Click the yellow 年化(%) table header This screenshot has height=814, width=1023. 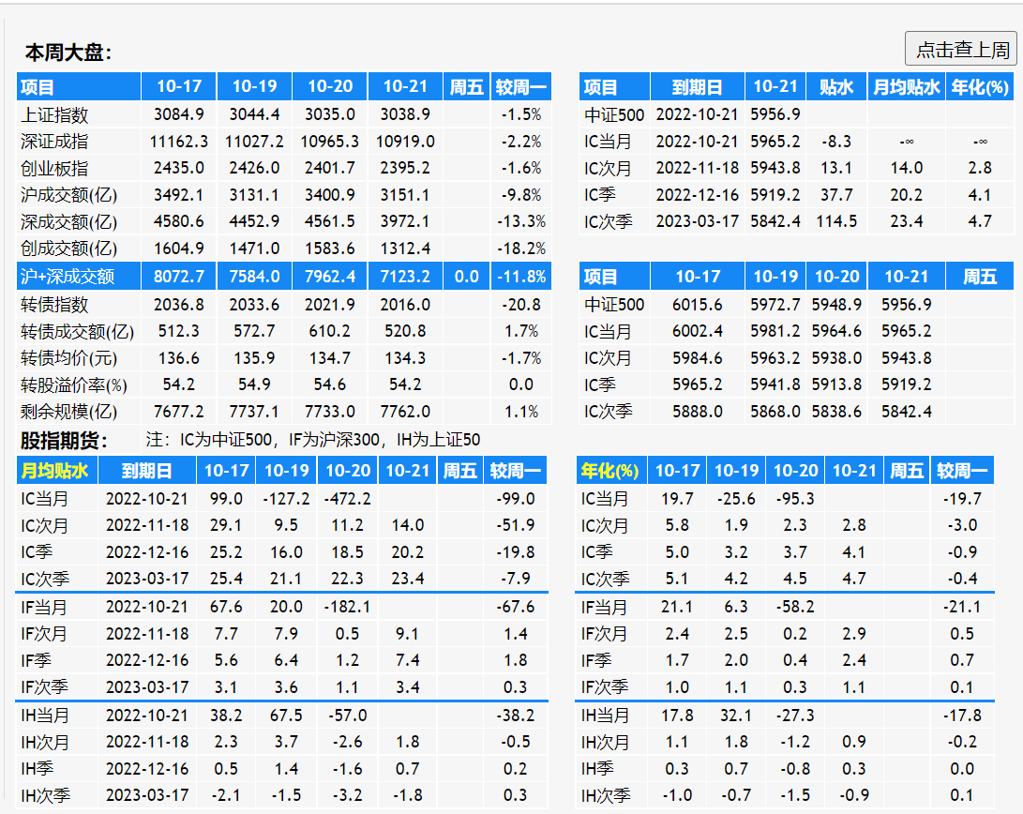tap(610, 470)
